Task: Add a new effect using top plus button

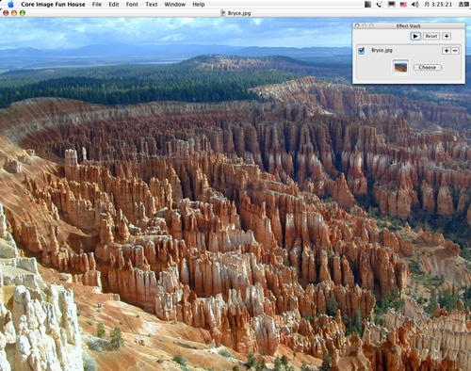Action: tap(447, 36)
